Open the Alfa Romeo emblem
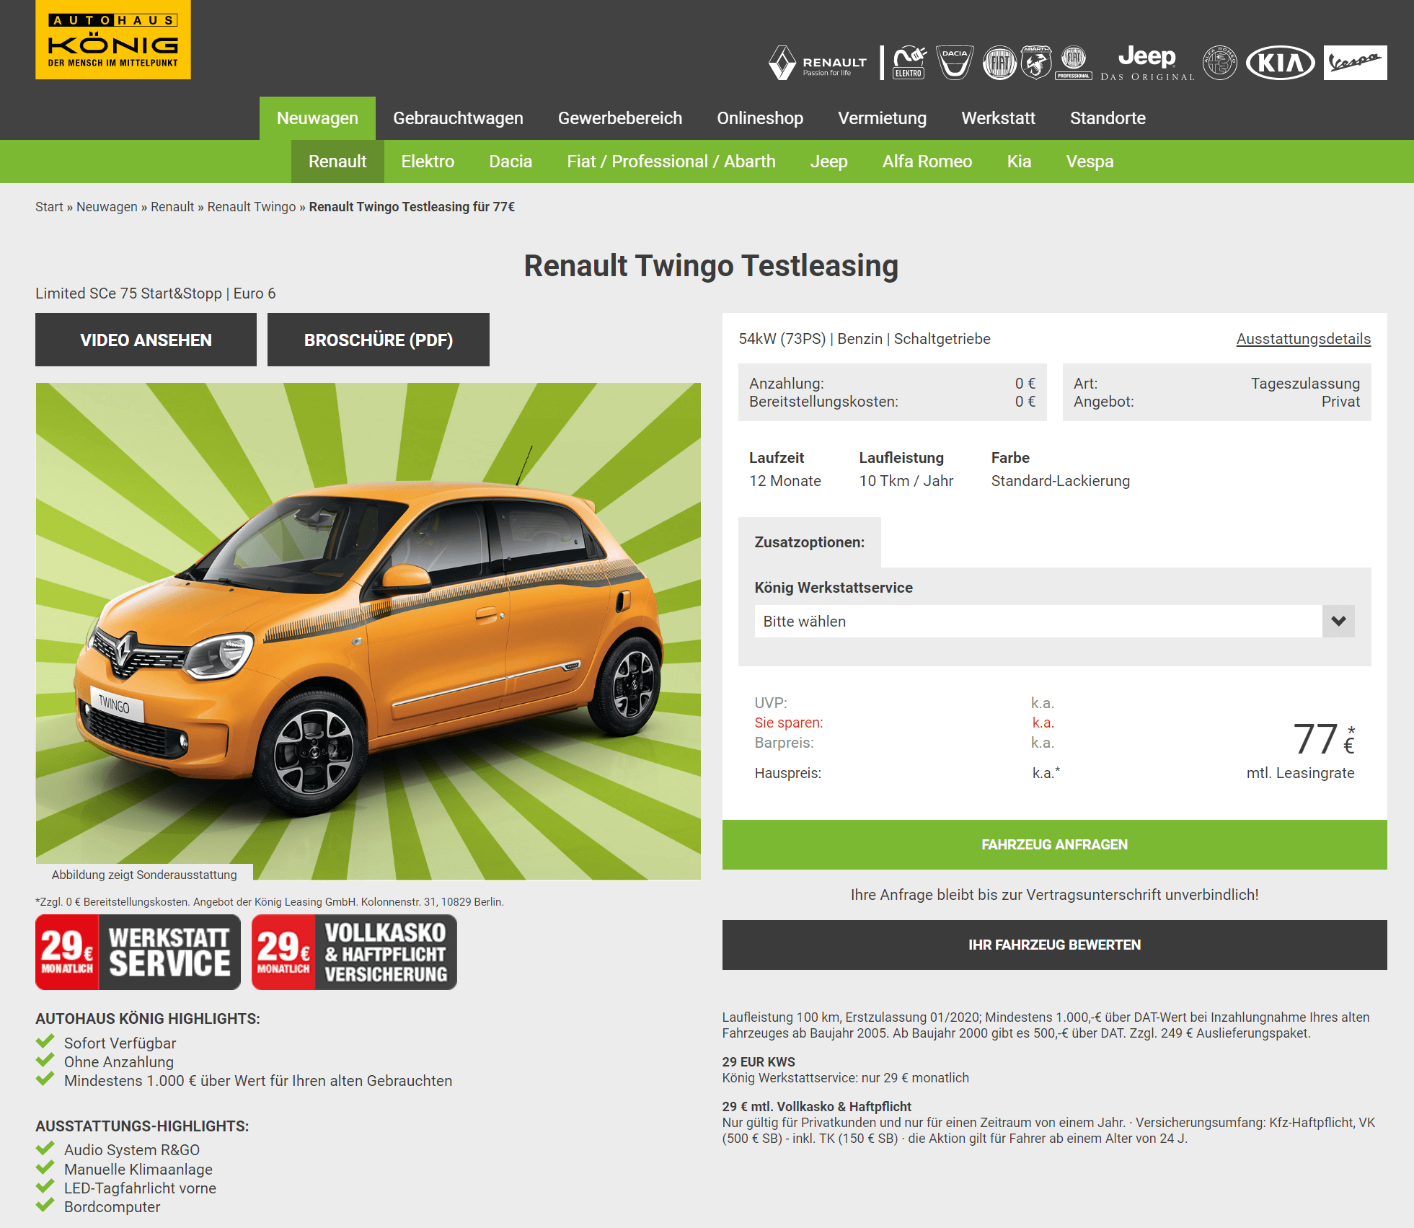Screen dimensions: 1414x1228 (x=1220, y=63)
